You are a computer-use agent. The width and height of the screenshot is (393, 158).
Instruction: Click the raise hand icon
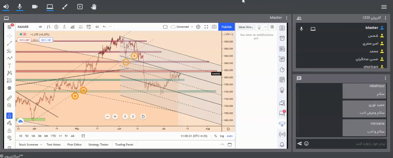93,7
